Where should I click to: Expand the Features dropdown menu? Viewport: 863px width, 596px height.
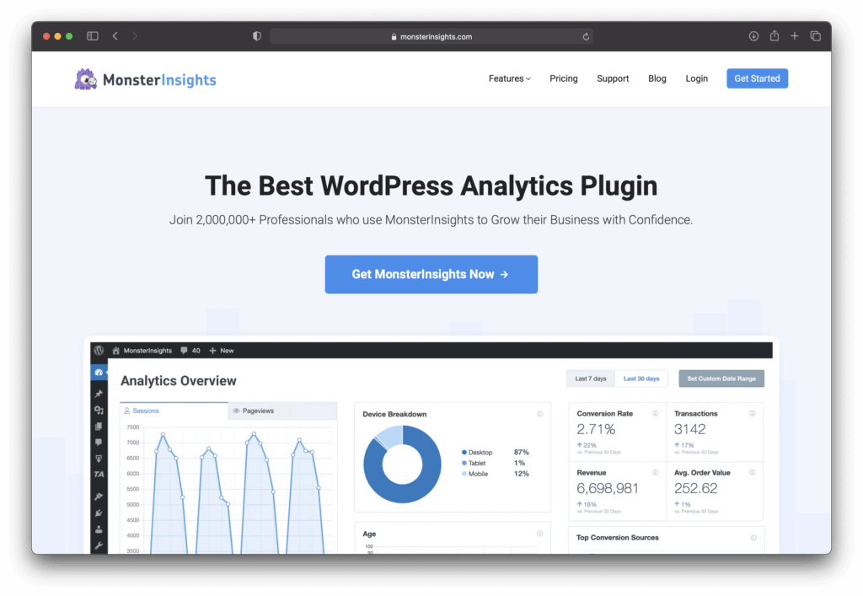(510, 78)
